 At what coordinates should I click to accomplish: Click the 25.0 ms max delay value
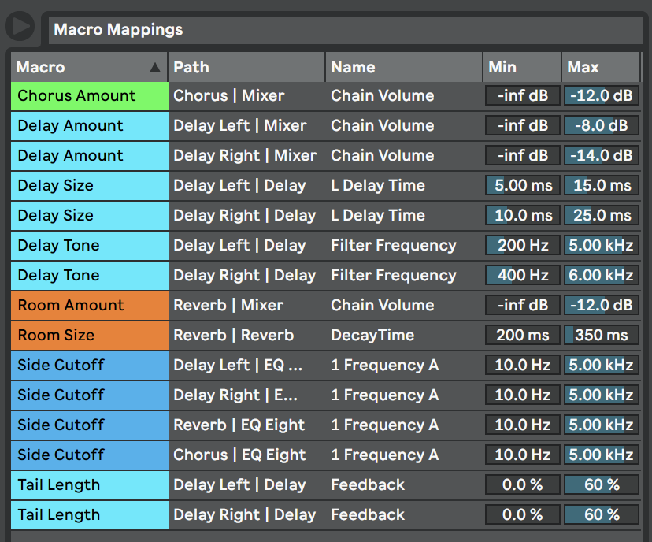[602, 216]
